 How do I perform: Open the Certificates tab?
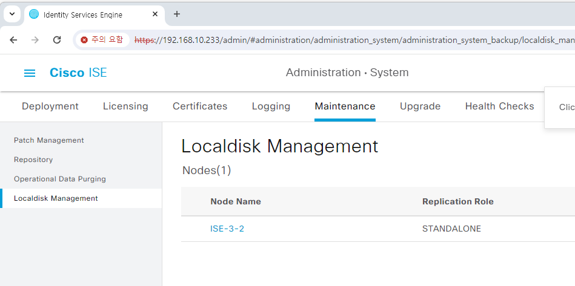[x=200, y=106]
